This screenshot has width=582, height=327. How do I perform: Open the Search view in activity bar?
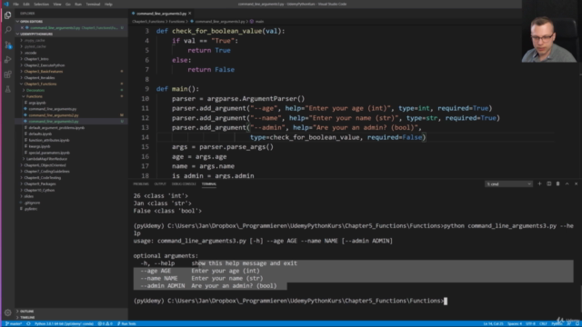tap(8, 30)
